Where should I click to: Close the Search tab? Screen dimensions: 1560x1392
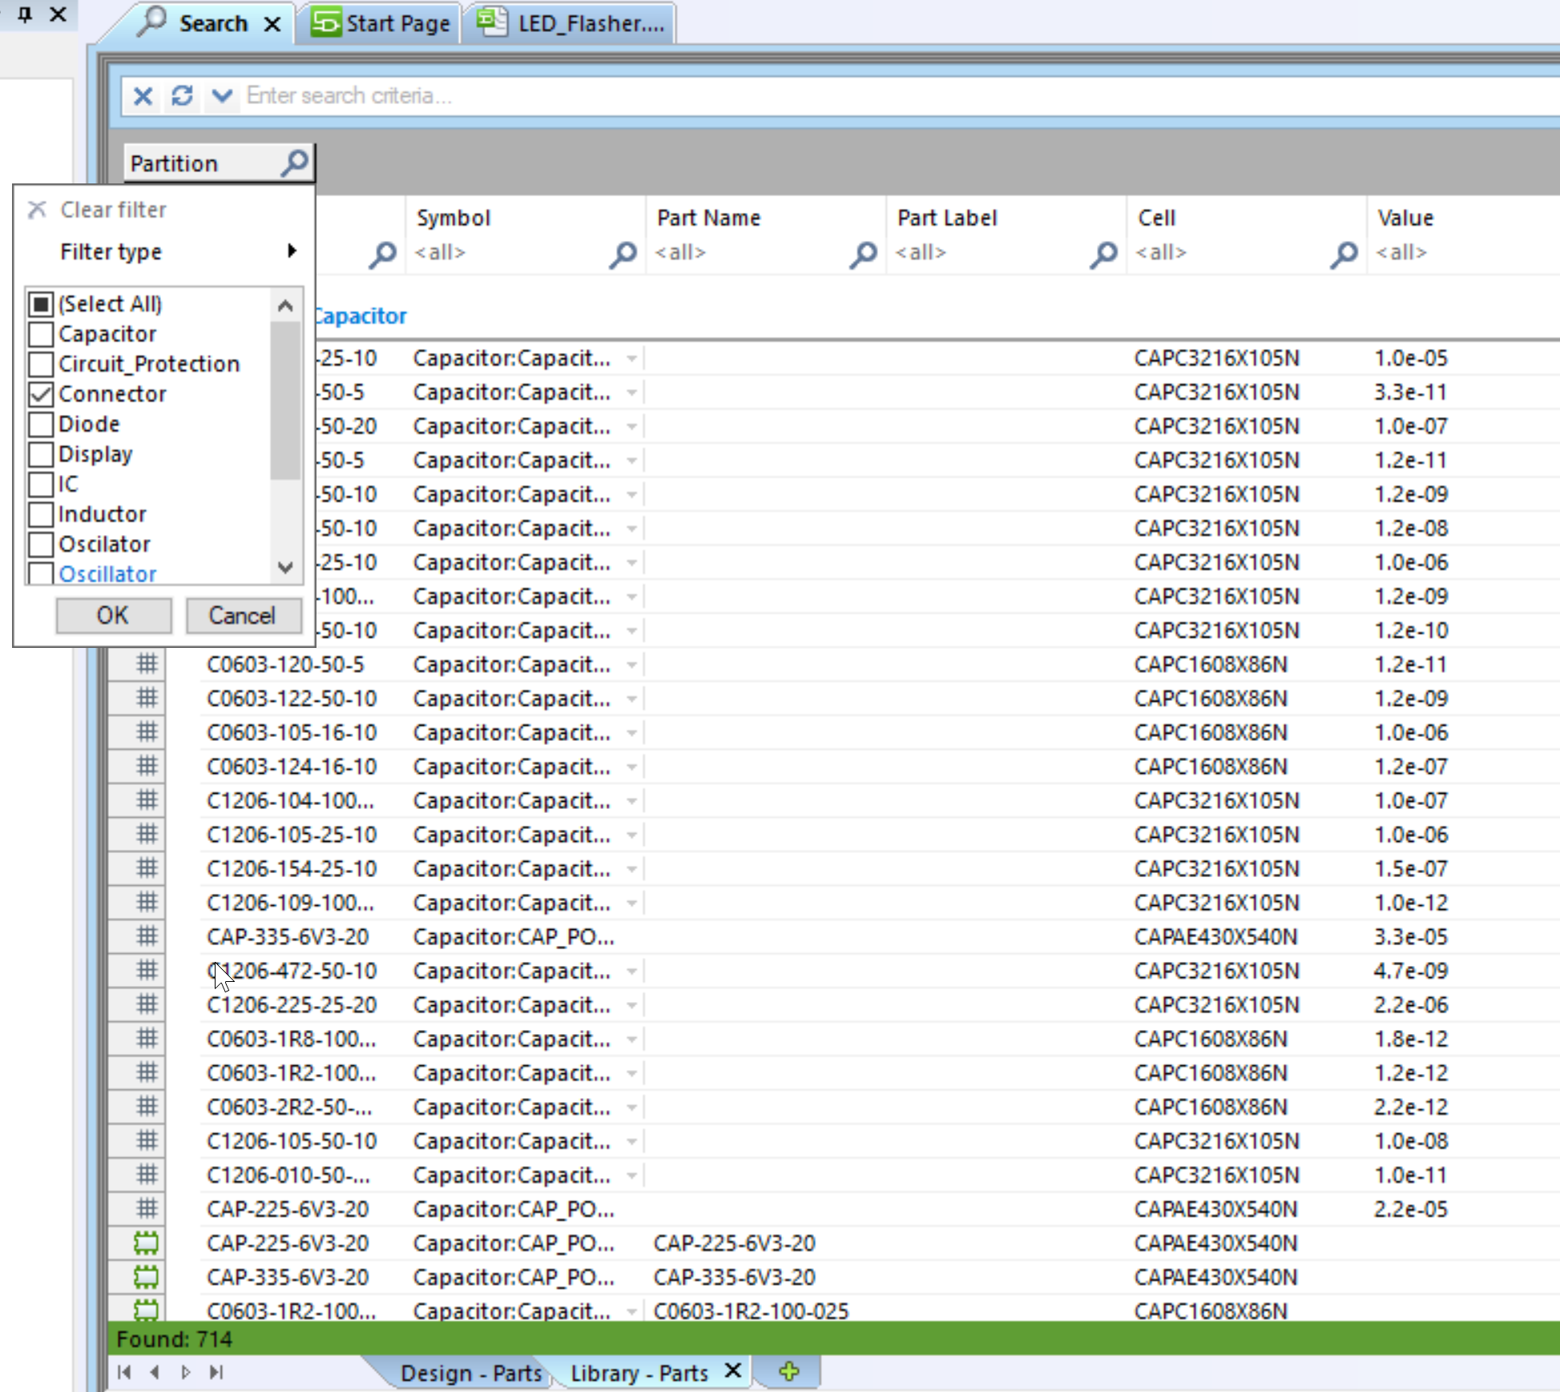pos(272,24)
